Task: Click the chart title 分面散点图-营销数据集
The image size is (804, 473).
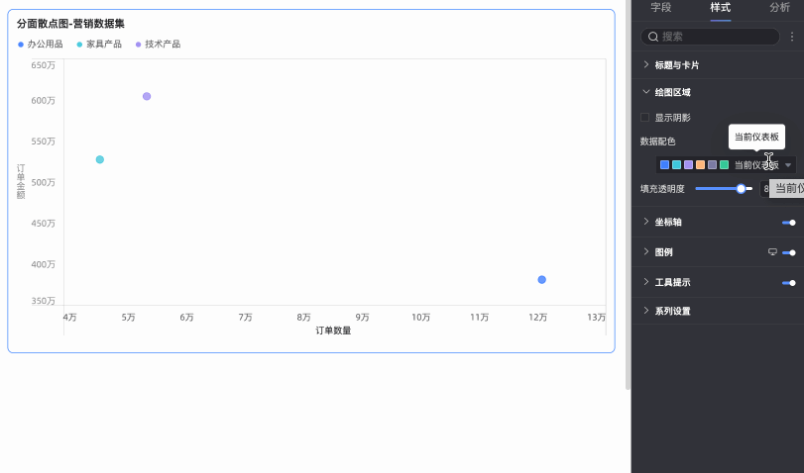Action: [x=70, y=24]
